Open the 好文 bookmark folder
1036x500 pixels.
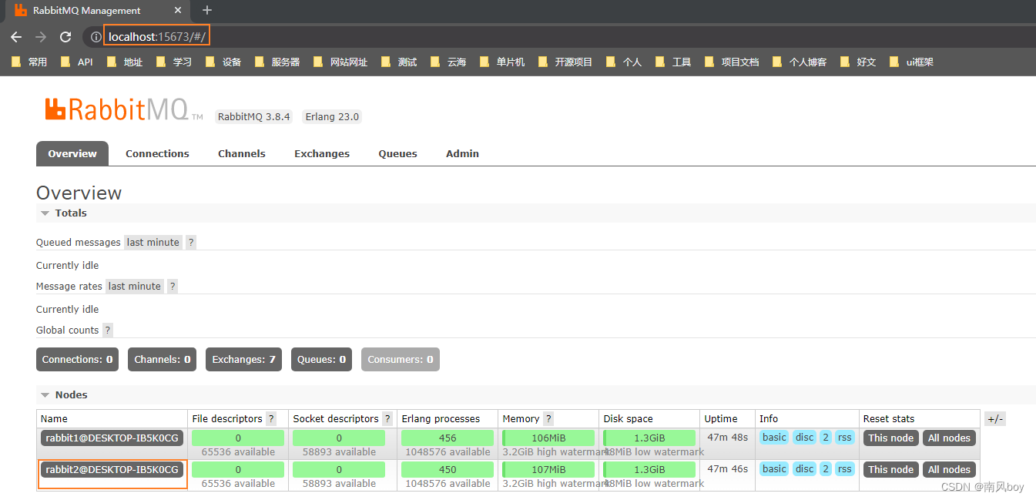pos(858,62)
